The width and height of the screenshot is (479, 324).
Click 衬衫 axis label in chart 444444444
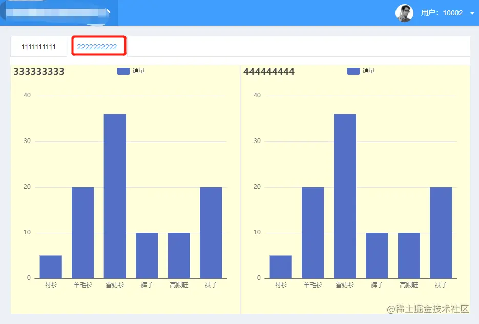pos(281,285)
